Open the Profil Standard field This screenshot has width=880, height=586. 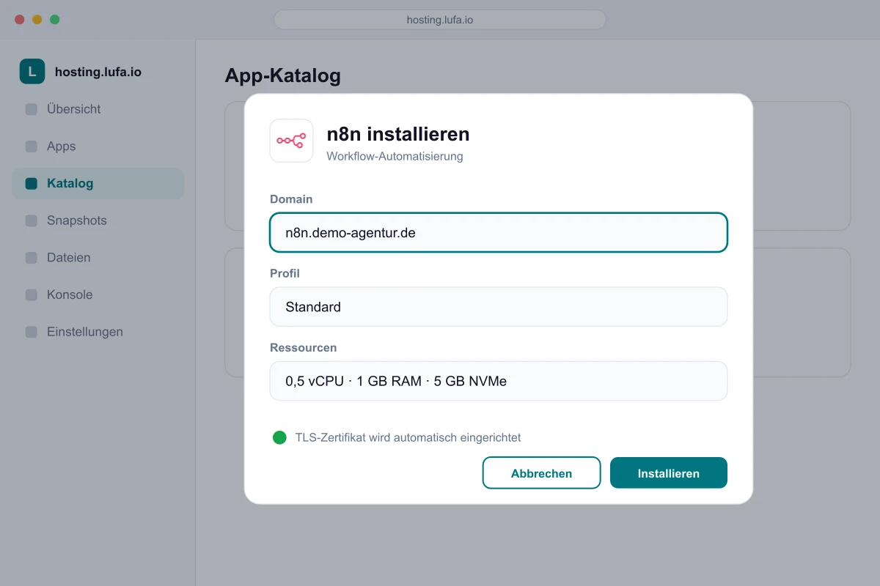pyautogui.click(x=499, y=307)
